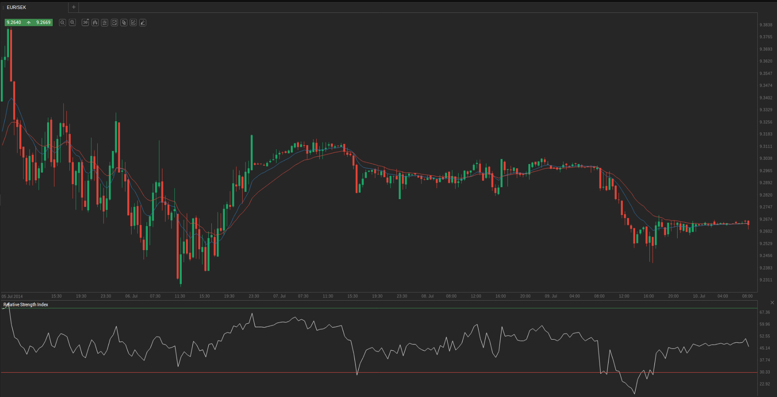Open the 30-minute timeframe selector
This screenshot has height=397, width=777.
[x=85, y=23]
